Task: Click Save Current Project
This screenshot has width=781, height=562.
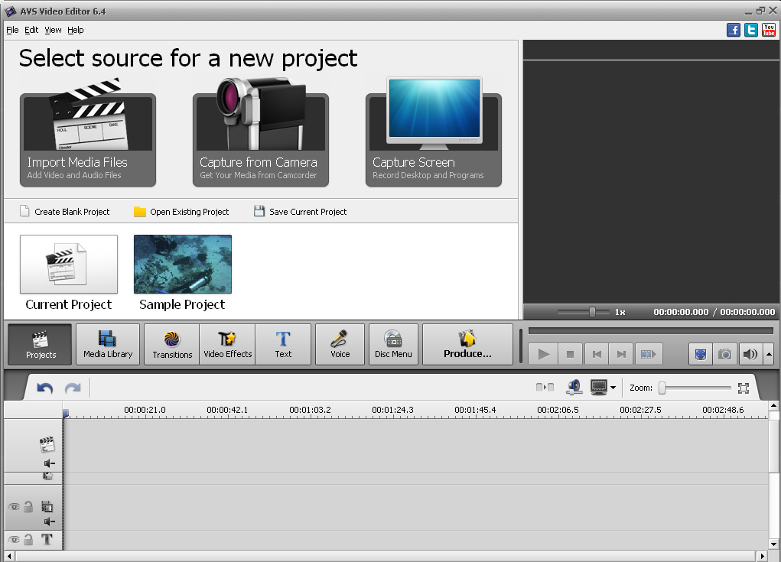Action: tap(301, 212)
